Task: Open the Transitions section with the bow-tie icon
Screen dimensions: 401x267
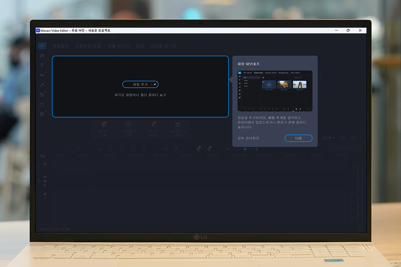Action: point(42,75)
